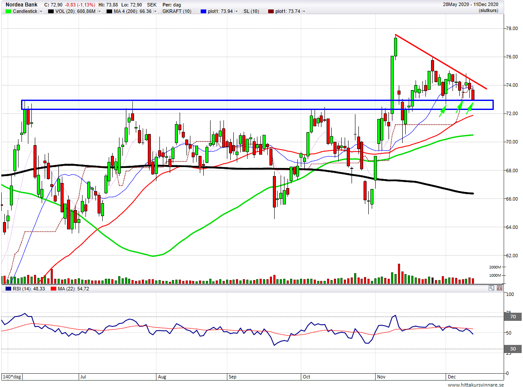This screenshot has height=387, width=523.
Task: Click the (slutkurs) label
Action: (x=488, y=10)
